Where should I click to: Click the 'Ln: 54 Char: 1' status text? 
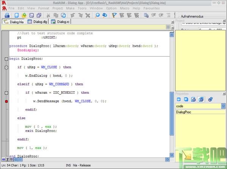point(11,165)
